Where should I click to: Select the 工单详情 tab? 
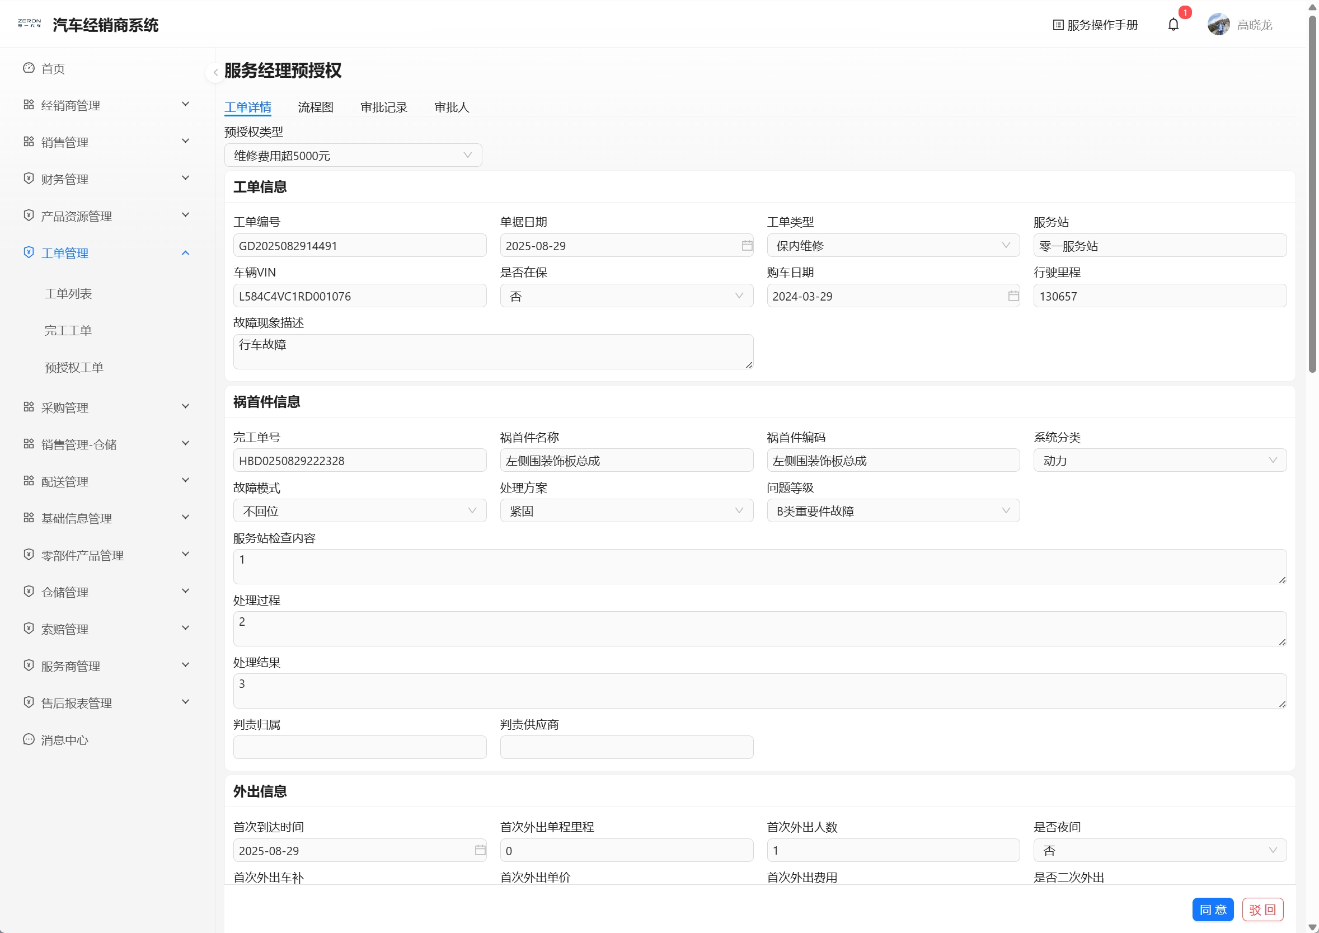pos(247,107)
